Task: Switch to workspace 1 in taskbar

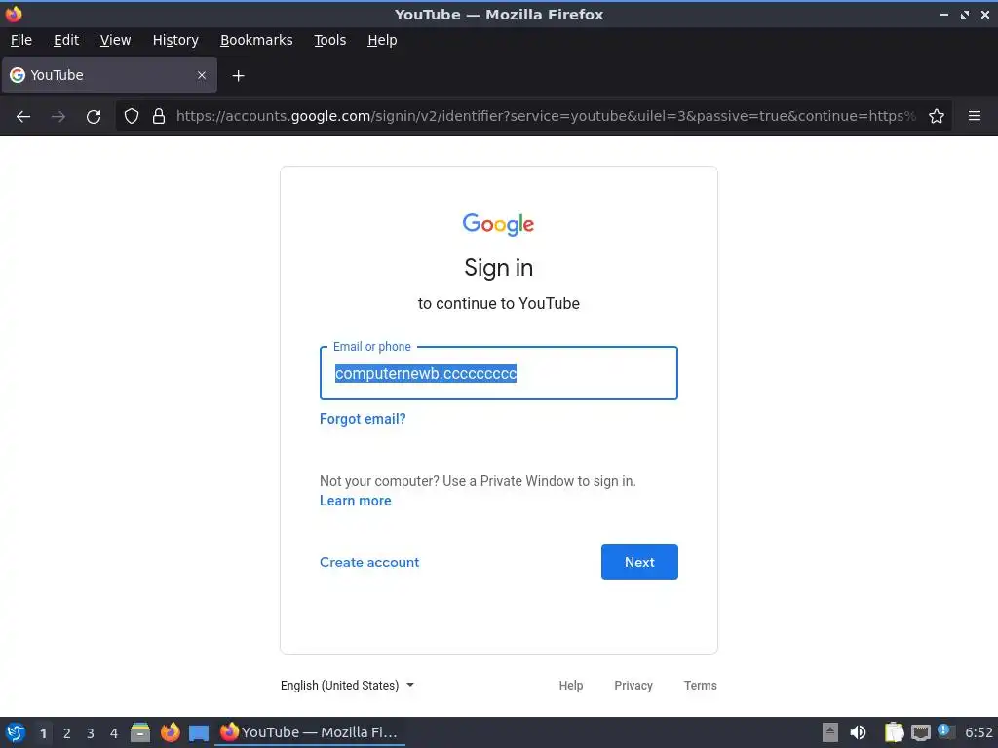Action: pos(43,733)
